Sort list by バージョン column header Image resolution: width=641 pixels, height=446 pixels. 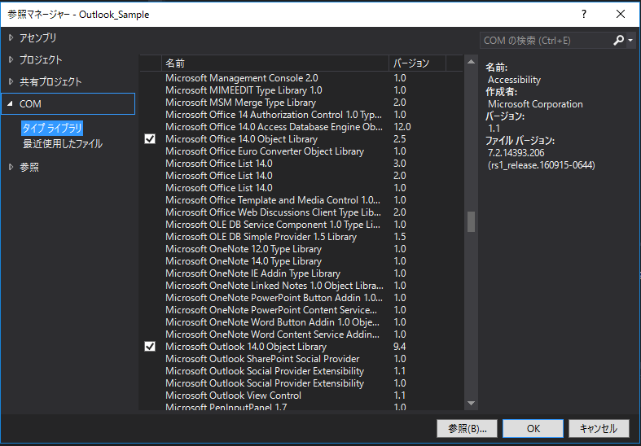(417, 63)
